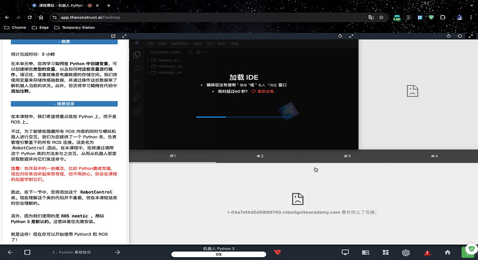Click the red connection status icon
This screenshot has height=260, width=478.
pos(277,252)
